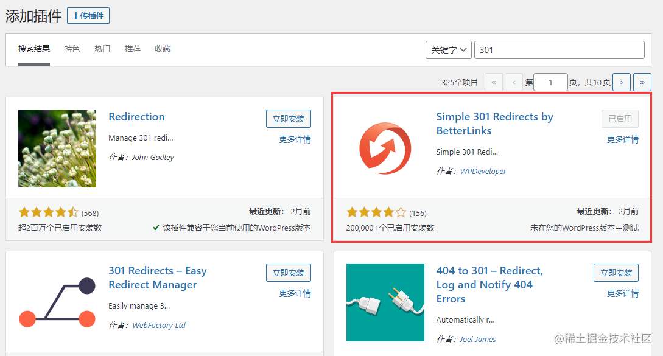Screen dimensions: 663x356
Task: Click the current page number input
Action: (550, 82)
